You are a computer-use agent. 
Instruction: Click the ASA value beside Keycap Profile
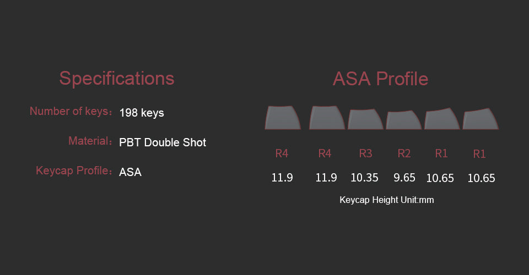click(130, 172)
